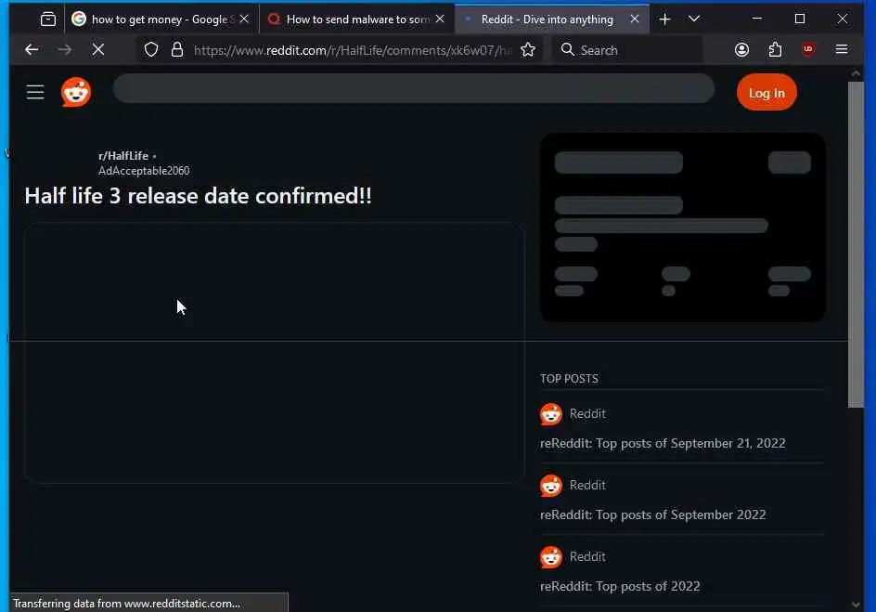Click the 'Half life 3 release date confirmed!!' title
Screen dimensions: 876x612
pyautogui.click(x=199, y=196)
